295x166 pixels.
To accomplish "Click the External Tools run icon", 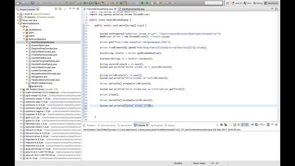I will [96, 3].
